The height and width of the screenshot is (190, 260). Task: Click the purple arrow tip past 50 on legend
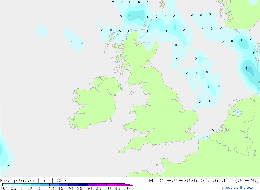coord(130,185)
